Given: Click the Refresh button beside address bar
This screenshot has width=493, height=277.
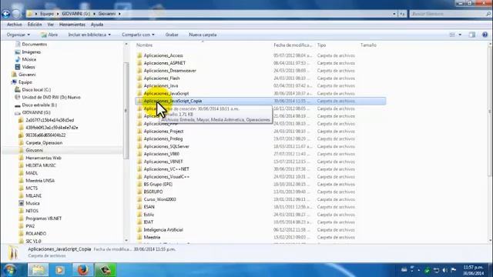Looking at the screenshot, I should pyautogui.click(x=402, y=14).
